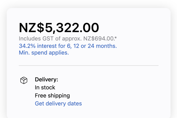This screenshot has width=177, height=118.
Task: Click the delivery box icon
Action: pos(24,80)
